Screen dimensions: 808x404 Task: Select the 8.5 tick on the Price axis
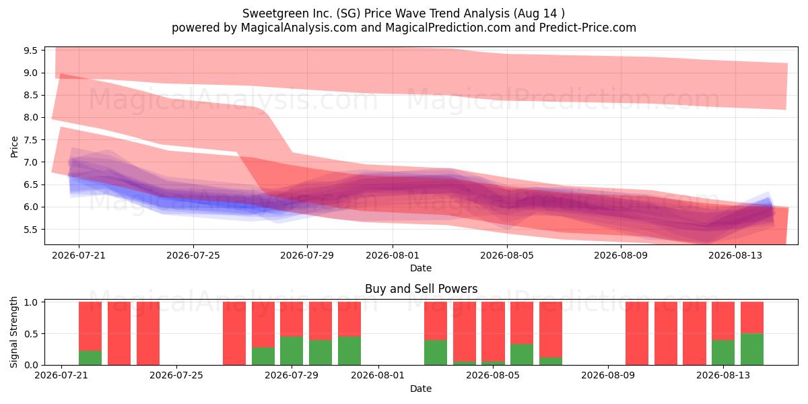point(32,95)
